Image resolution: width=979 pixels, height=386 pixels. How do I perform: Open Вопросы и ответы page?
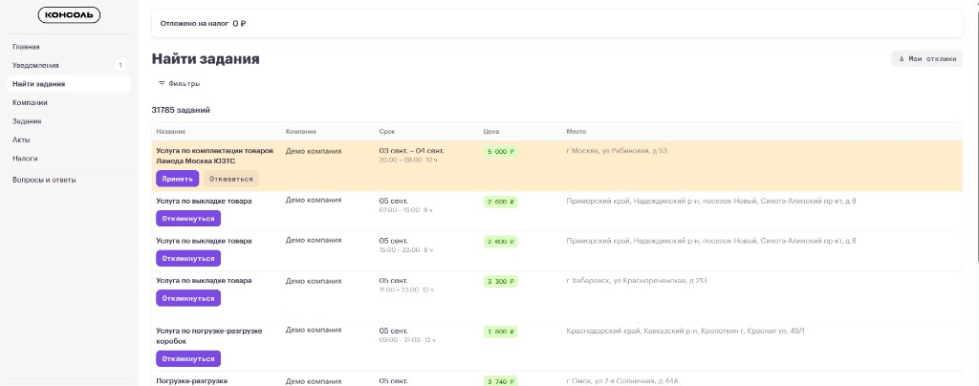pos(44,181)
